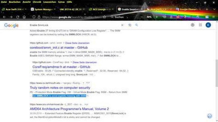
Task: Zoom out with the minus button
Action: [x=141, y=17]
